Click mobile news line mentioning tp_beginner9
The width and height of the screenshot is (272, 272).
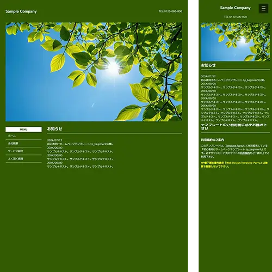tap(233, 80)
